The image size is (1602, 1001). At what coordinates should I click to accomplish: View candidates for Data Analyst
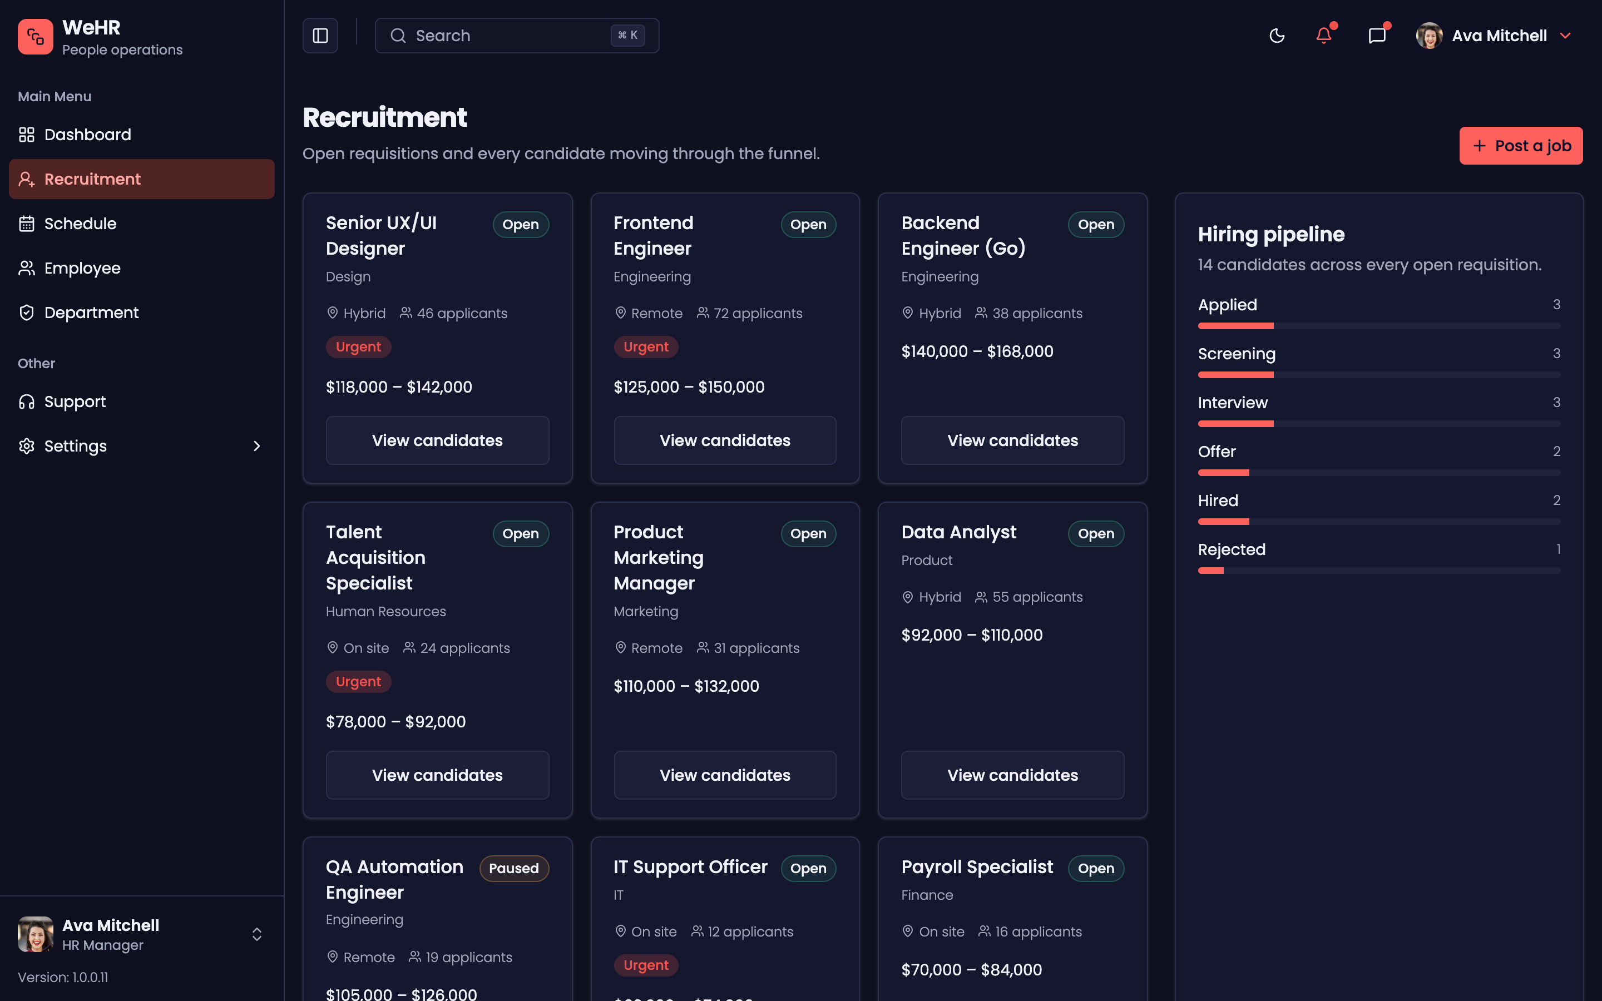coord(1012,775)
